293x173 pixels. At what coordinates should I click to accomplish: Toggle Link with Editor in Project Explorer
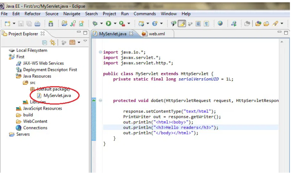click(53, 42)
